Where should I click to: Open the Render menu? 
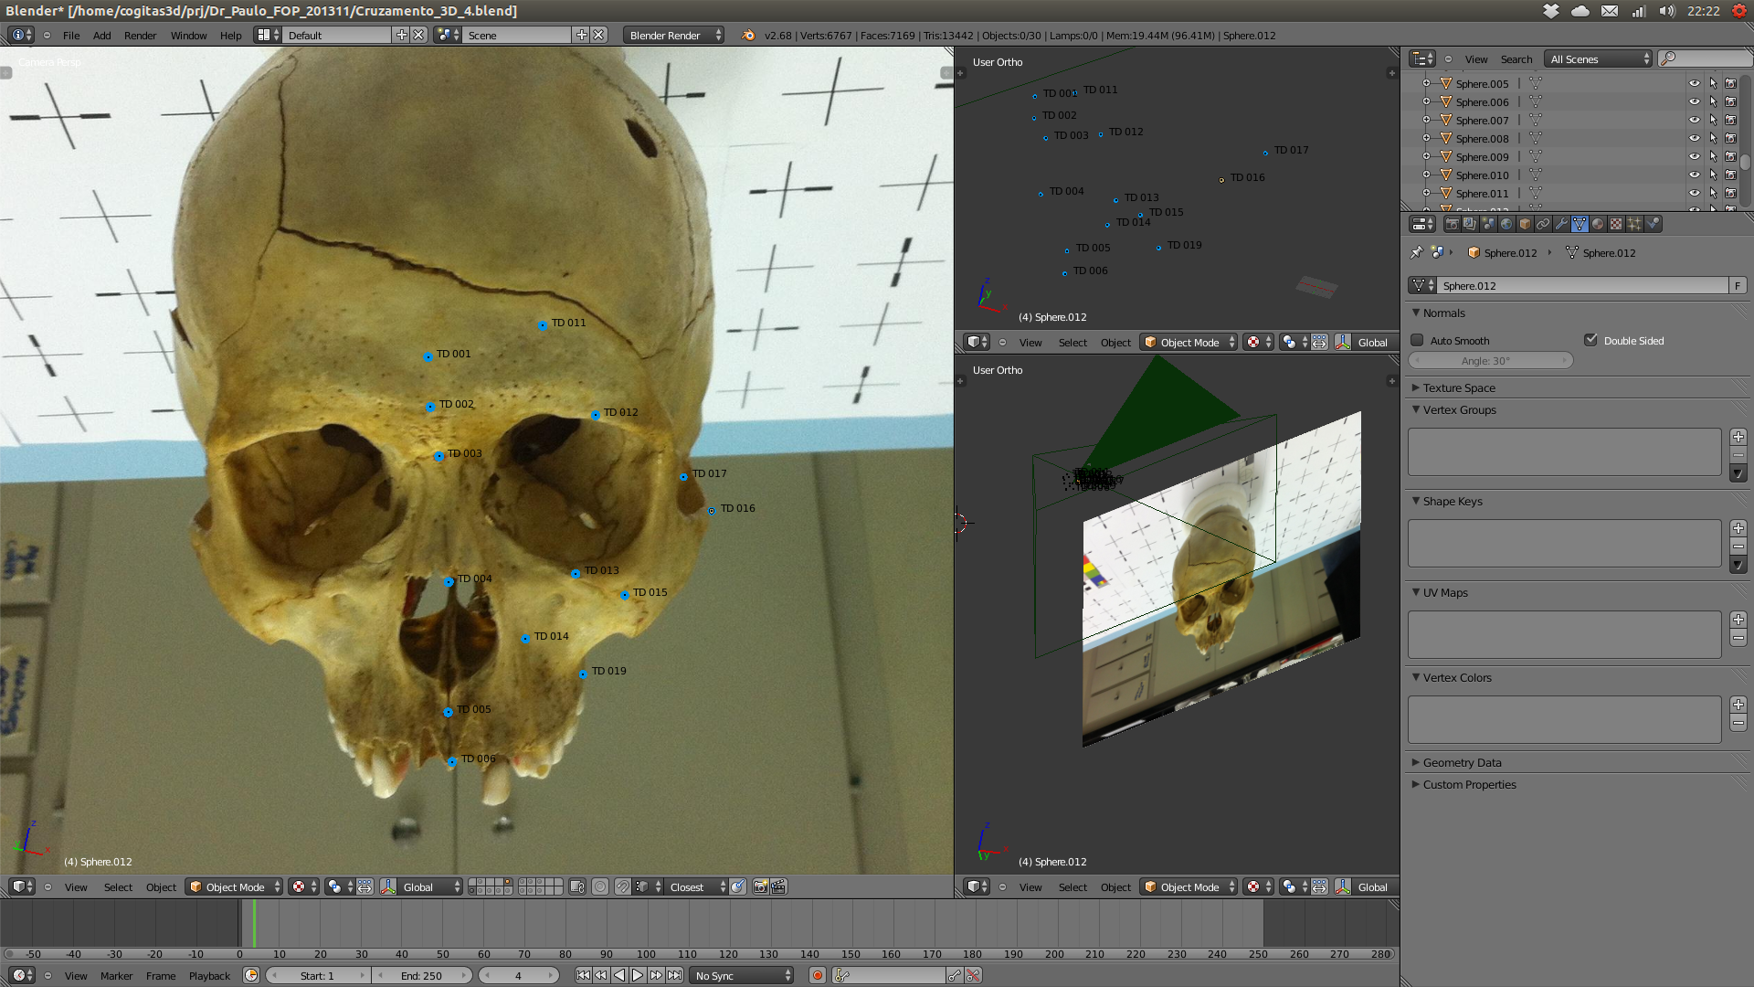point(140,35)
